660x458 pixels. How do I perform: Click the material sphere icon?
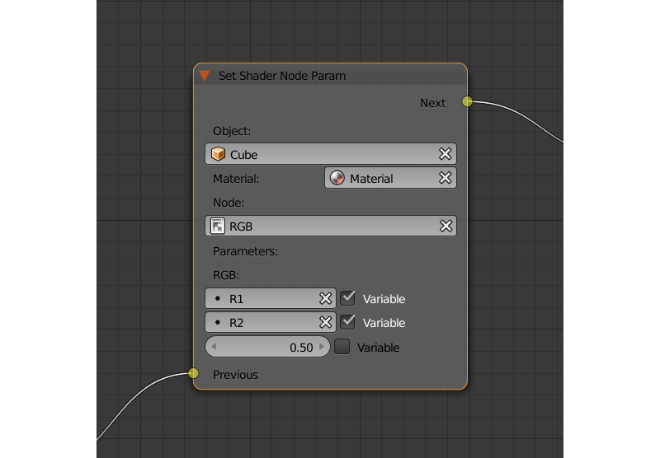click(x=337, y=178)
